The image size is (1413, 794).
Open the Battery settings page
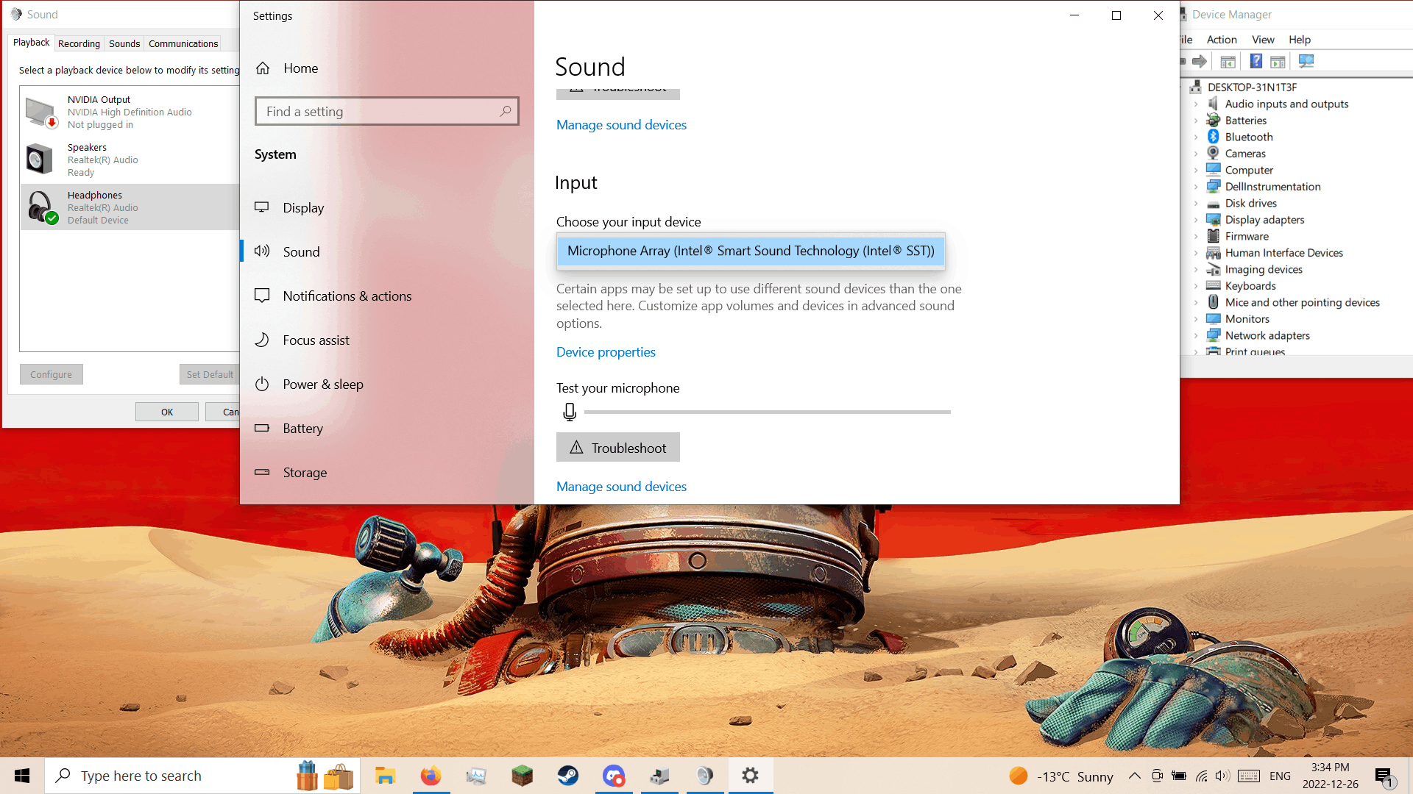(302, 429)
